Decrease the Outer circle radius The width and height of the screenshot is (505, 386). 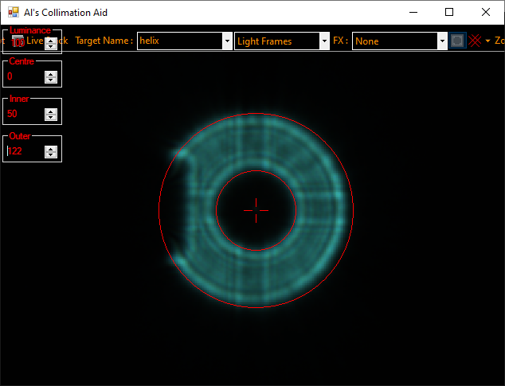[51, 154]
